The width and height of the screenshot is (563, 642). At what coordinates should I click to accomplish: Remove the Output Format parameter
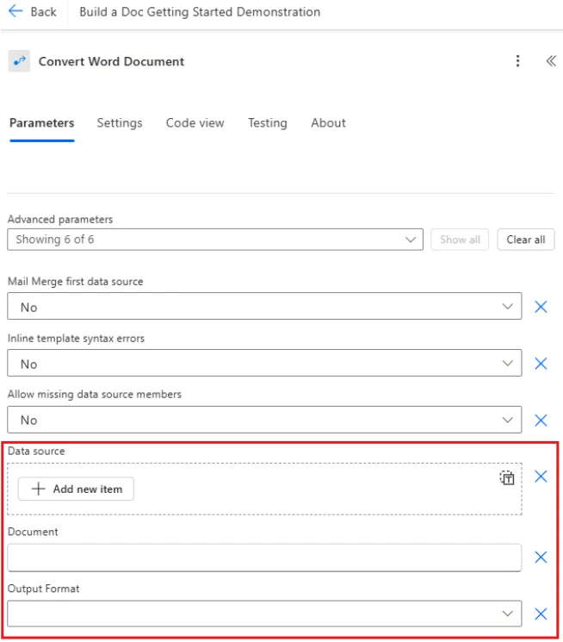(x=541, y=614)
